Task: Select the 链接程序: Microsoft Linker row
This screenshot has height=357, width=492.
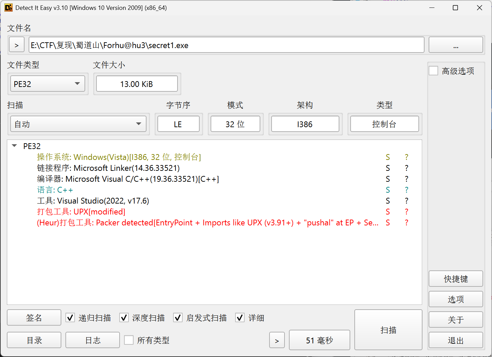Action: 215,168
